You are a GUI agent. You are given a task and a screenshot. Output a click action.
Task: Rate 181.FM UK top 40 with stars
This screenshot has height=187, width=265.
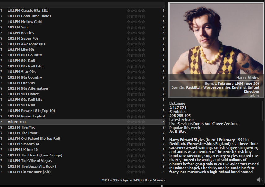[x=136, y=150]
